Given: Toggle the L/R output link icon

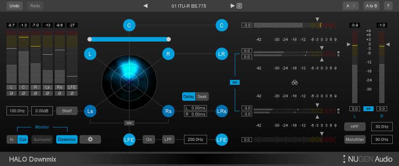Looking at the screenshot, I should tap(368, 109).
